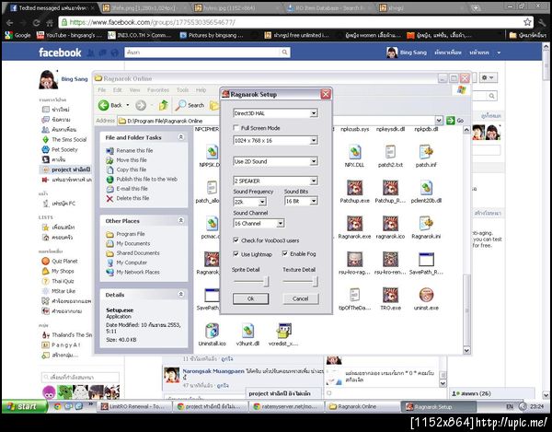Select tipOfTheDa... file icon
Viewport: 552px width, 432px height.
[x=354, y=295]
